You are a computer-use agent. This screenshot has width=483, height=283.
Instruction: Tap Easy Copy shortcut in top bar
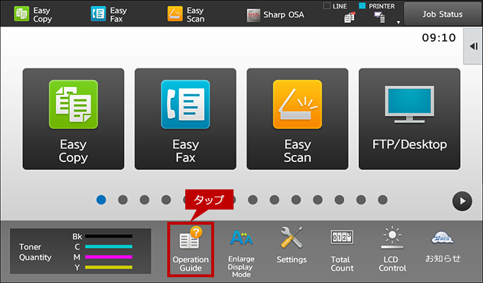33,14
